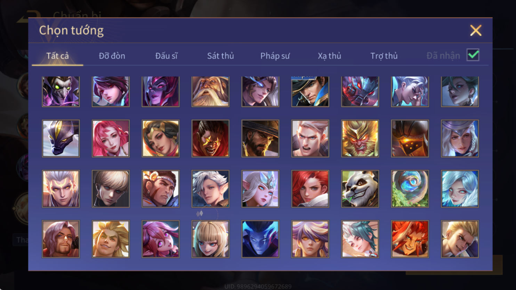516x290 pixels.
Task: Select the pink-haired female hero portrait
Action: pos(111,139)
